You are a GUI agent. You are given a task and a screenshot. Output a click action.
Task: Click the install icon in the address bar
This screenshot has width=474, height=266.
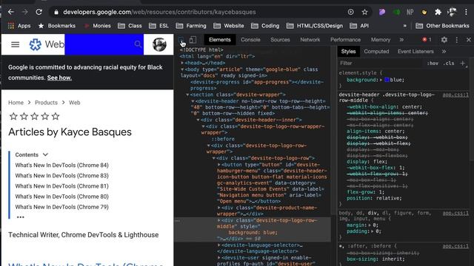[350, 12]
